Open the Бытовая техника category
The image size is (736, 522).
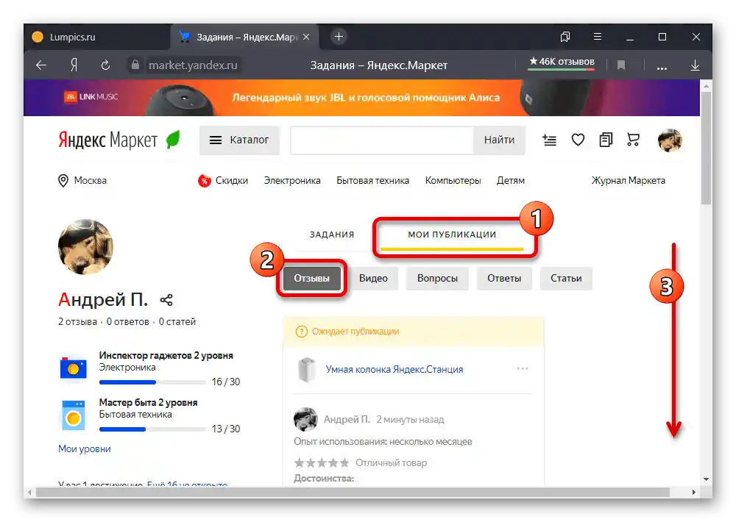372,181
